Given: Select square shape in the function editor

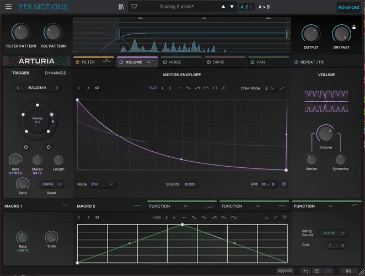Looking at the screenshot, I should point(234,217).
